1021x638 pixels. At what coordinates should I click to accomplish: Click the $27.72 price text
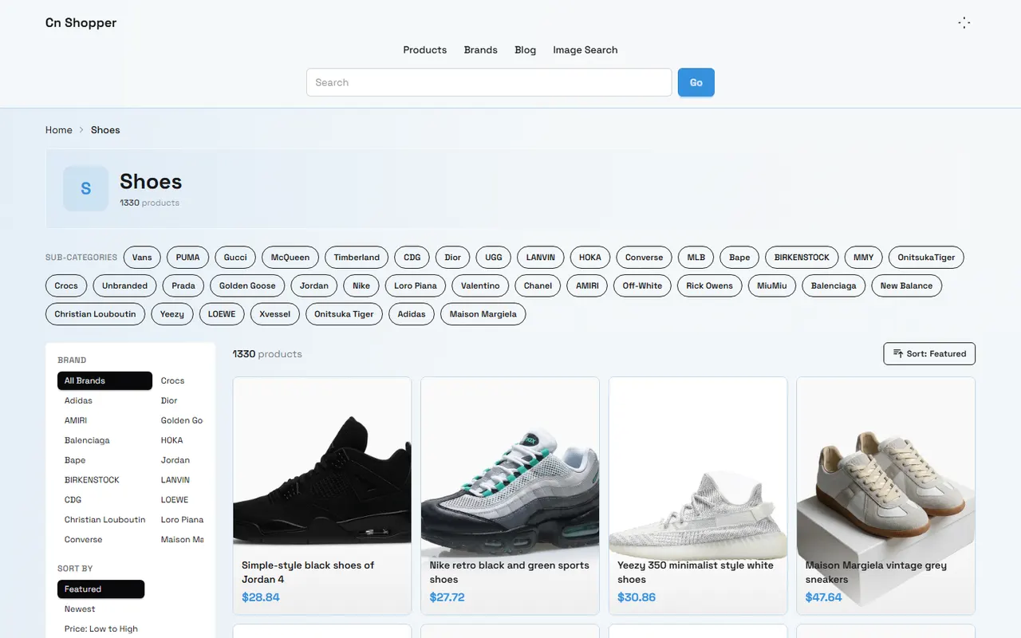pyautogui.click(x=447, y=597)
